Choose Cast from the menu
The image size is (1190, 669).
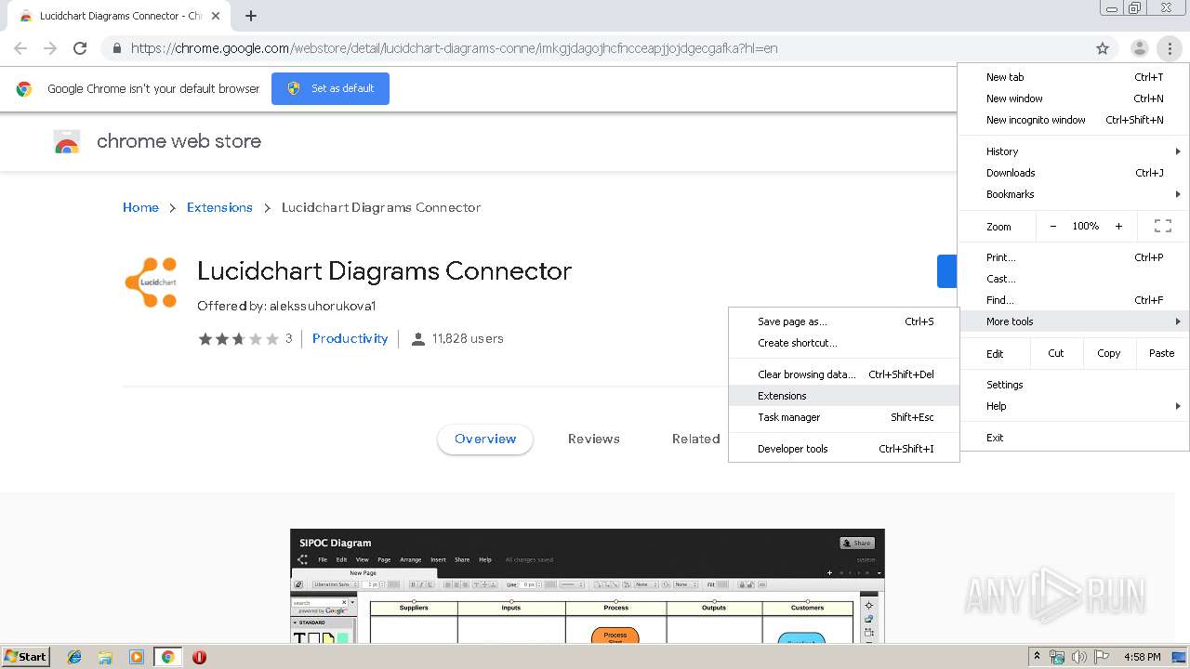[x=1074, y=279]
